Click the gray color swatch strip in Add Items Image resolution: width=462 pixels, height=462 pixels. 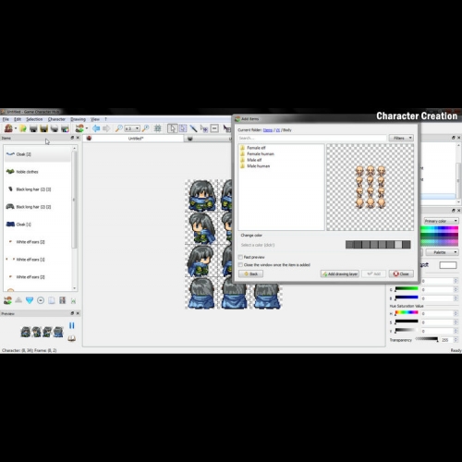[378, 245]
